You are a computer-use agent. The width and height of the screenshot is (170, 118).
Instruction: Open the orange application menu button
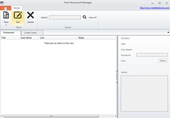6,8
